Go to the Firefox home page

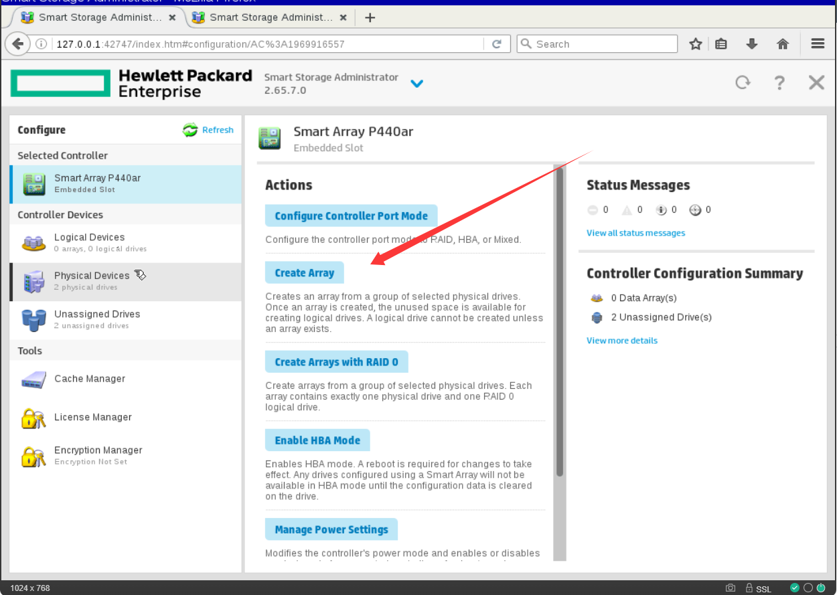tap(782, 44)
